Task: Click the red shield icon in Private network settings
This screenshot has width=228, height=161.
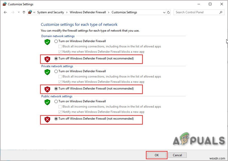Action: click(47, 90)
